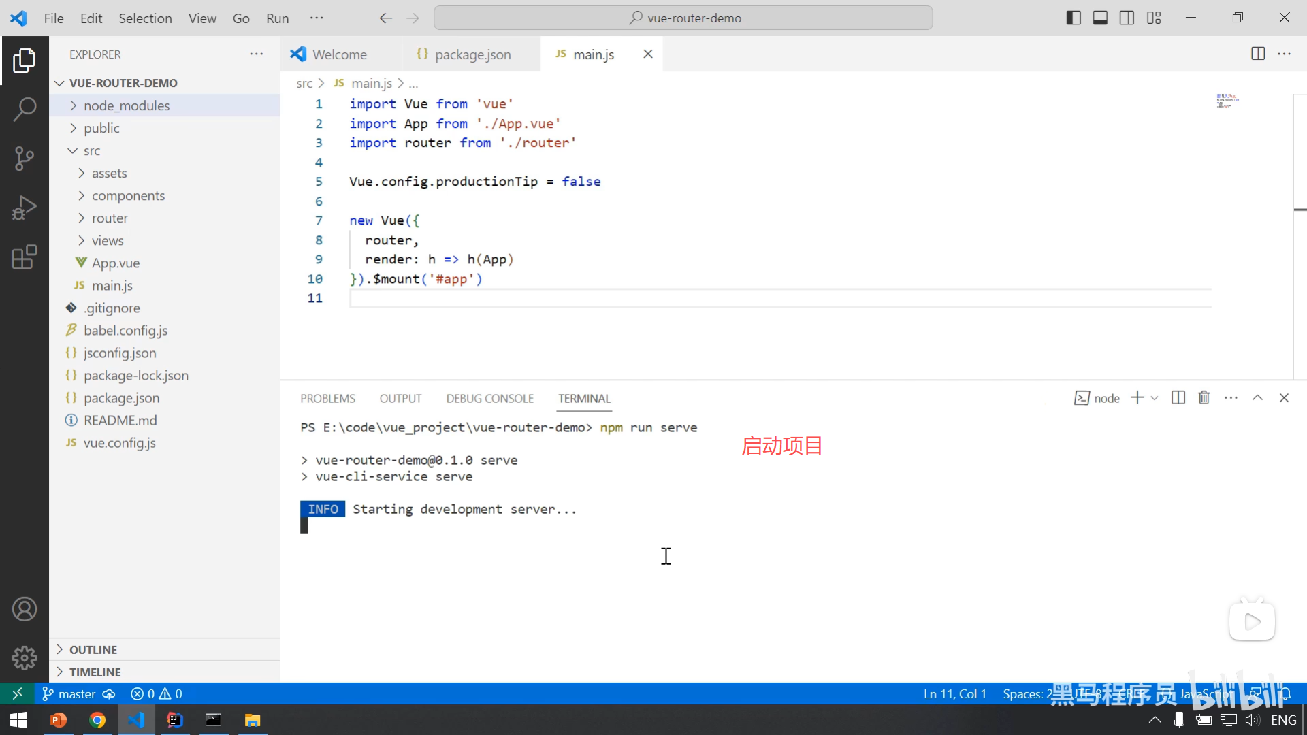Open the Extensions view
The width and height of the screenshot is (1307, 735).
pos(25,257)
